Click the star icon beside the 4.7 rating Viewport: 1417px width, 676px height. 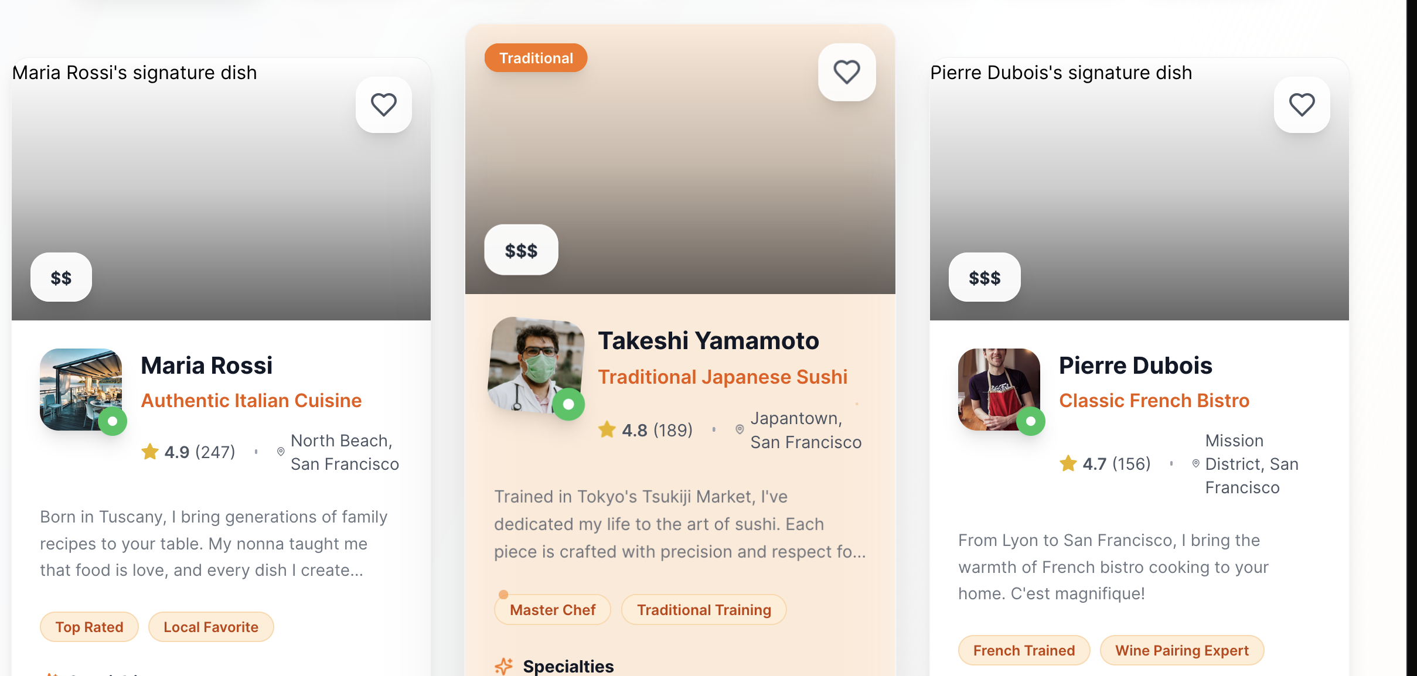(1068, 463)
